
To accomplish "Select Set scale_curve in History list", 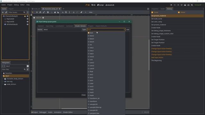I will tap(177, 19).
